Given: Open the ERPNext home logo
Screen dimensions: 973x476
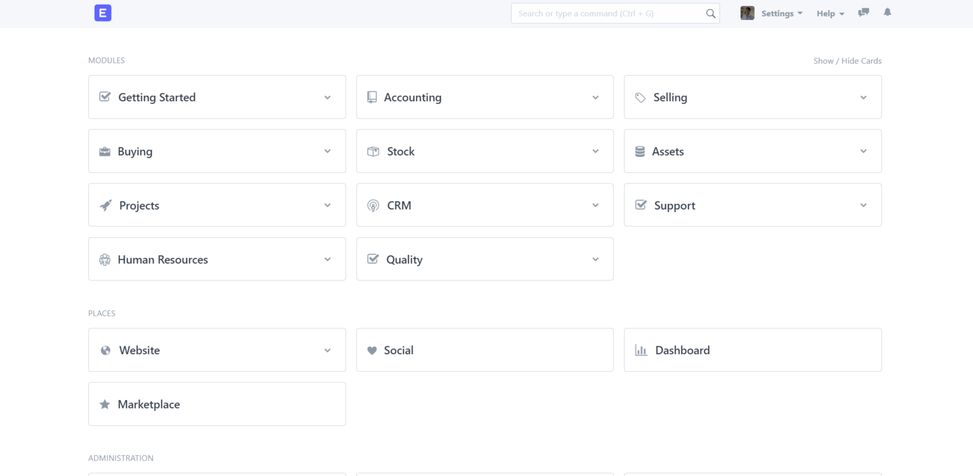Looking at the screenshot, I should [x=103, y=13].
